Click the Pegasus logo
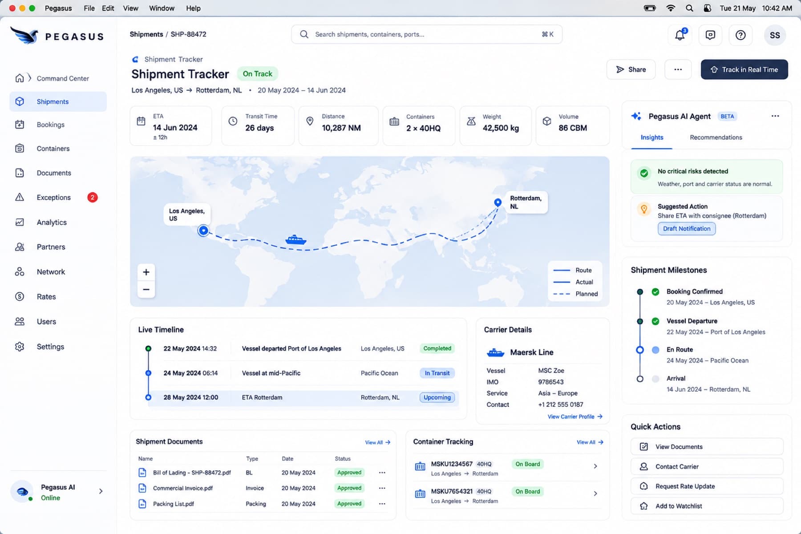This screenshot has width=801, height=534. [x=57, y=36]
